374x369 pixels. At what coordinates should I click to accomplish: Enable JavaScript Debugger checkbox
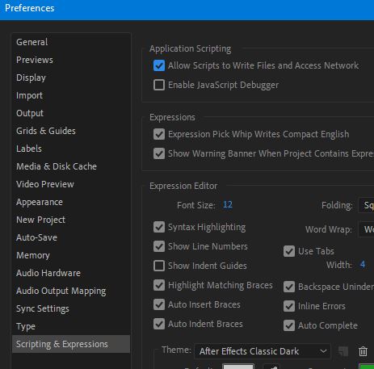pyautogui.click(x=159, y=85)
